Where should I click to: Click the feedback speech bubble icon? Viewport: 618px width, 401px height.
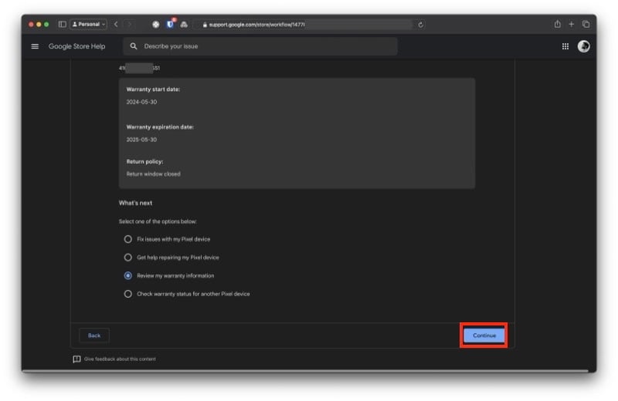pos(76,359)
